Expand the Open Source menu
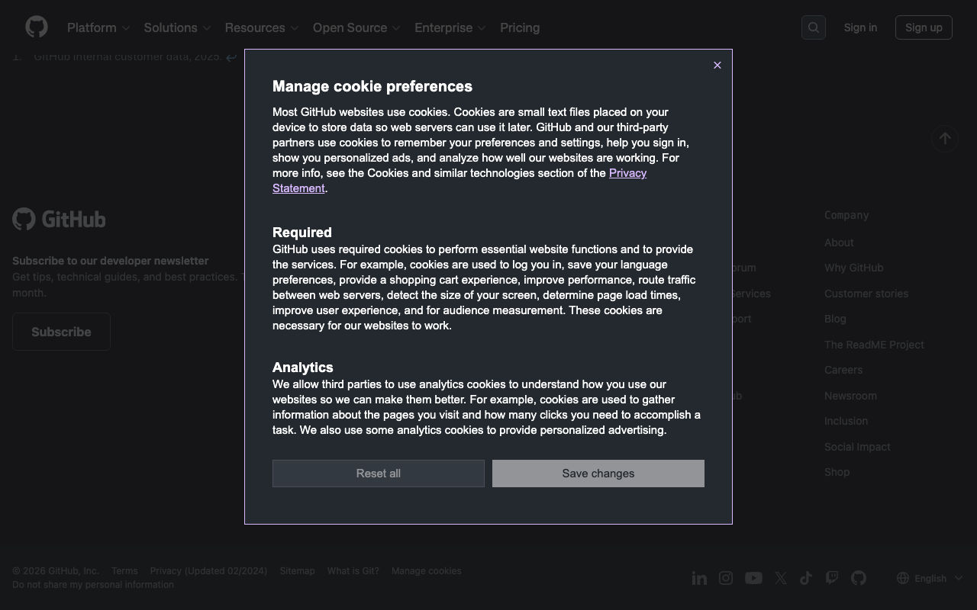This screenshot has width=977, height=610. (356, 27)
